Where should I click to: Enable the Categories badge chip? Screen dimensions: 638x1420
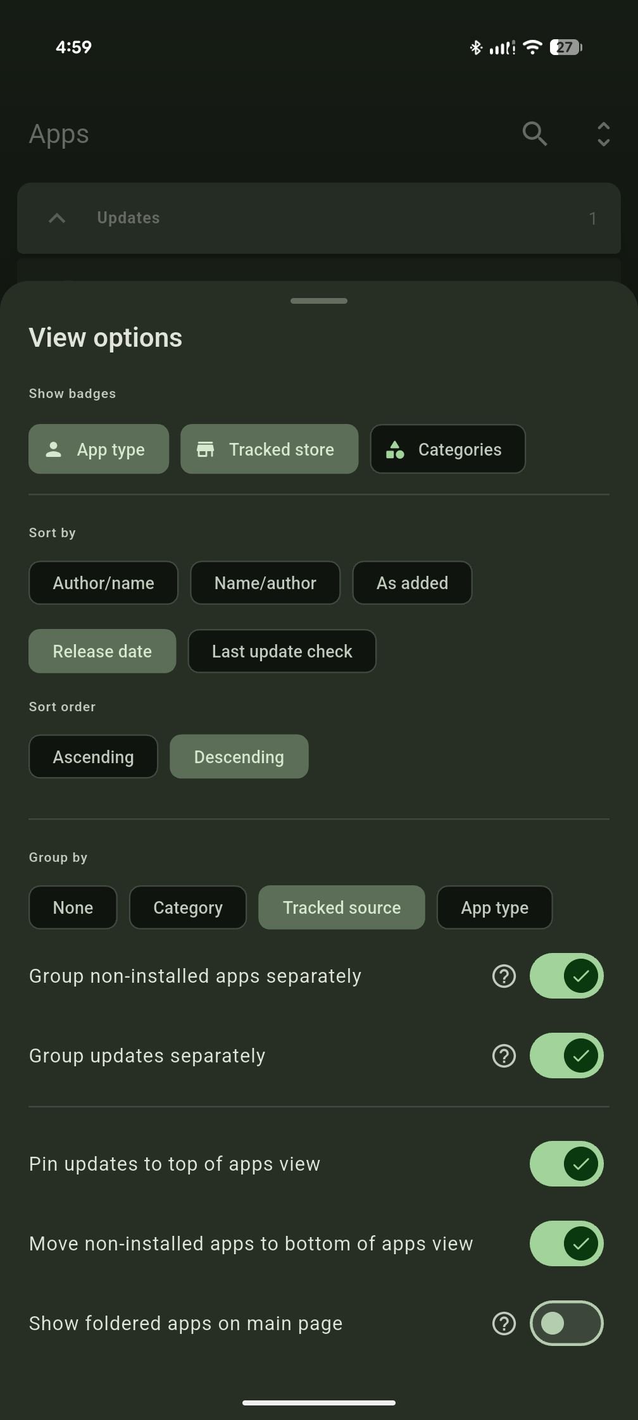pos(447,449)
